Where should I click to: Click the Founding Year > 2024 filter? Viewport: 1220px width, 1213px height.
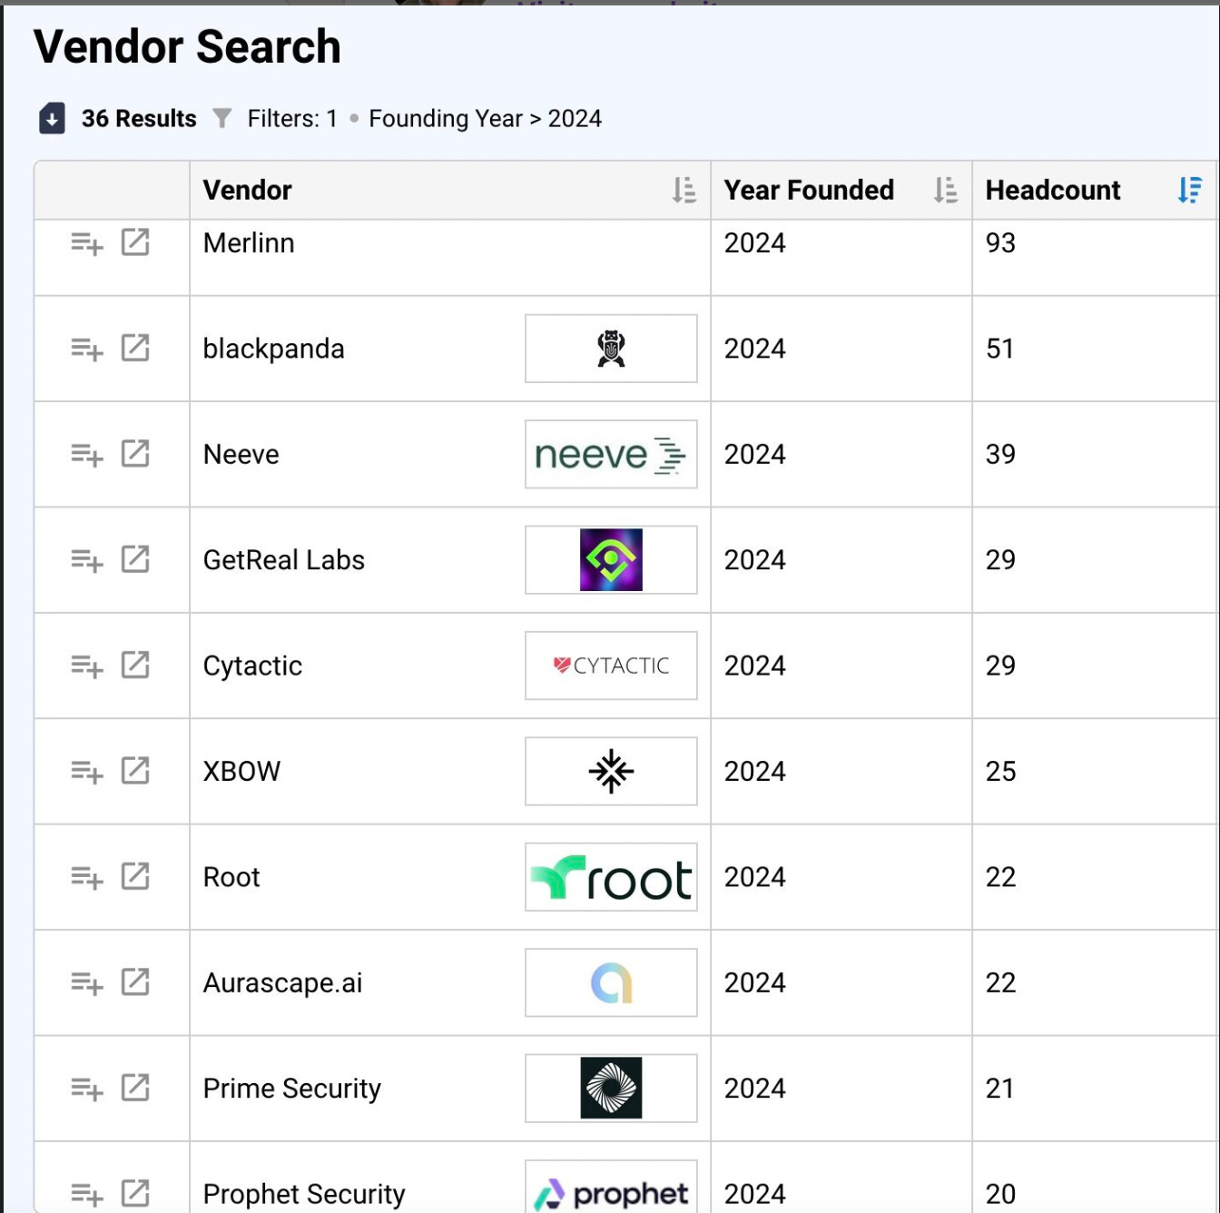click(485, 119)
